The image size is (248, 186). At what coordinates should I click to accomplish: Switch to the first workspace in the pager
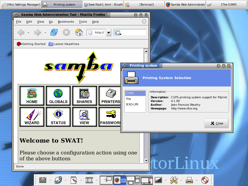click(106, 180)
